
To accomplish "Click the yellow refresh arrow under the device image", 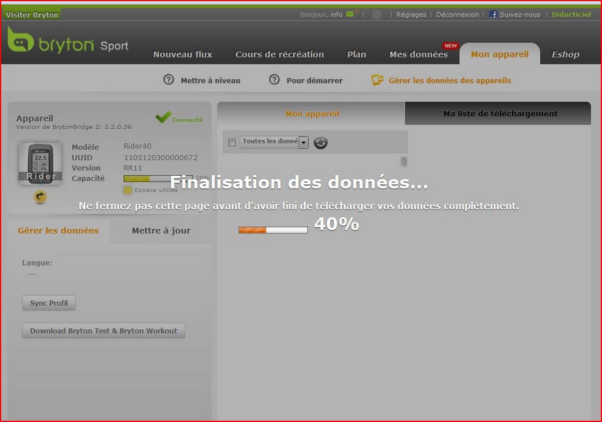I will tap(41, 197).
